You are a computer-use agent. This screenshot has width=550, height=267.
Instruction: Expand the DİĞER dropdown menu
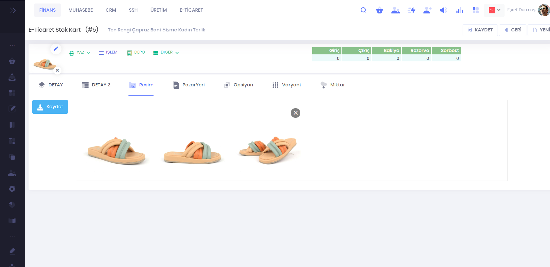coord(166,52)
